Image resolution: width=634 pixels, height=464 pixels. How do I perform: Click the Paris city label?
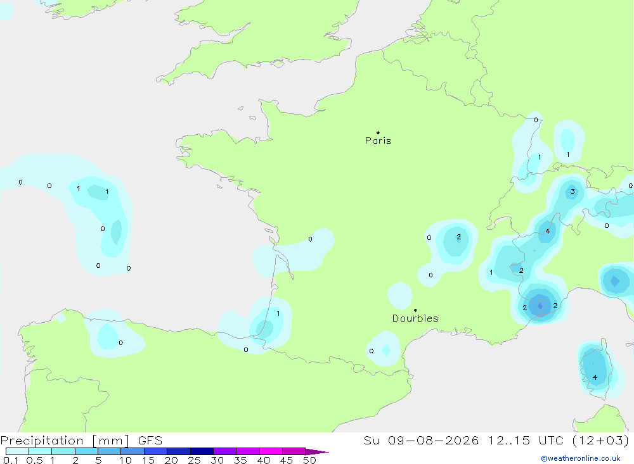[378, 141]
